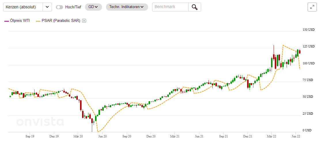Click the Hoch/Tief label text

(74, 7)
